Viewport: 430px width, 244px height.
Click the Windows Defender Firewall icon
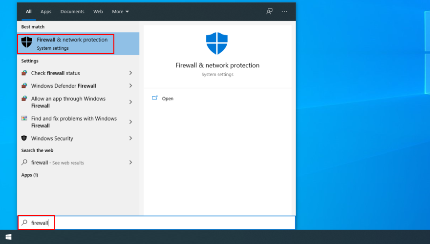tap(24, 86)
